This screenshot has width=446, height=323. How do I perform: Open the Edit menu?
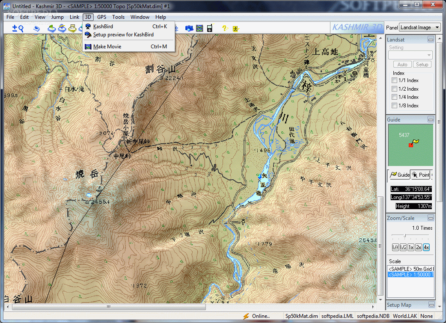[x=24, y=17]
